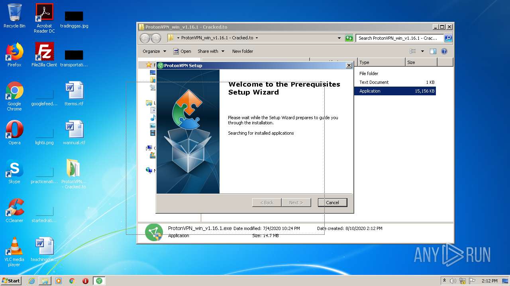Viewport: 510px width, 286px height.
Task: Select the tterms.rtf document icon
Action: pyautogui.click(x=74, y=94)
